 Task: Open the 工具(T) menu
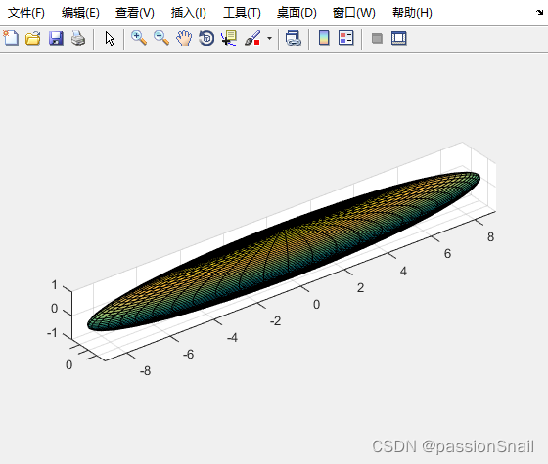click(x=242, y=13)
